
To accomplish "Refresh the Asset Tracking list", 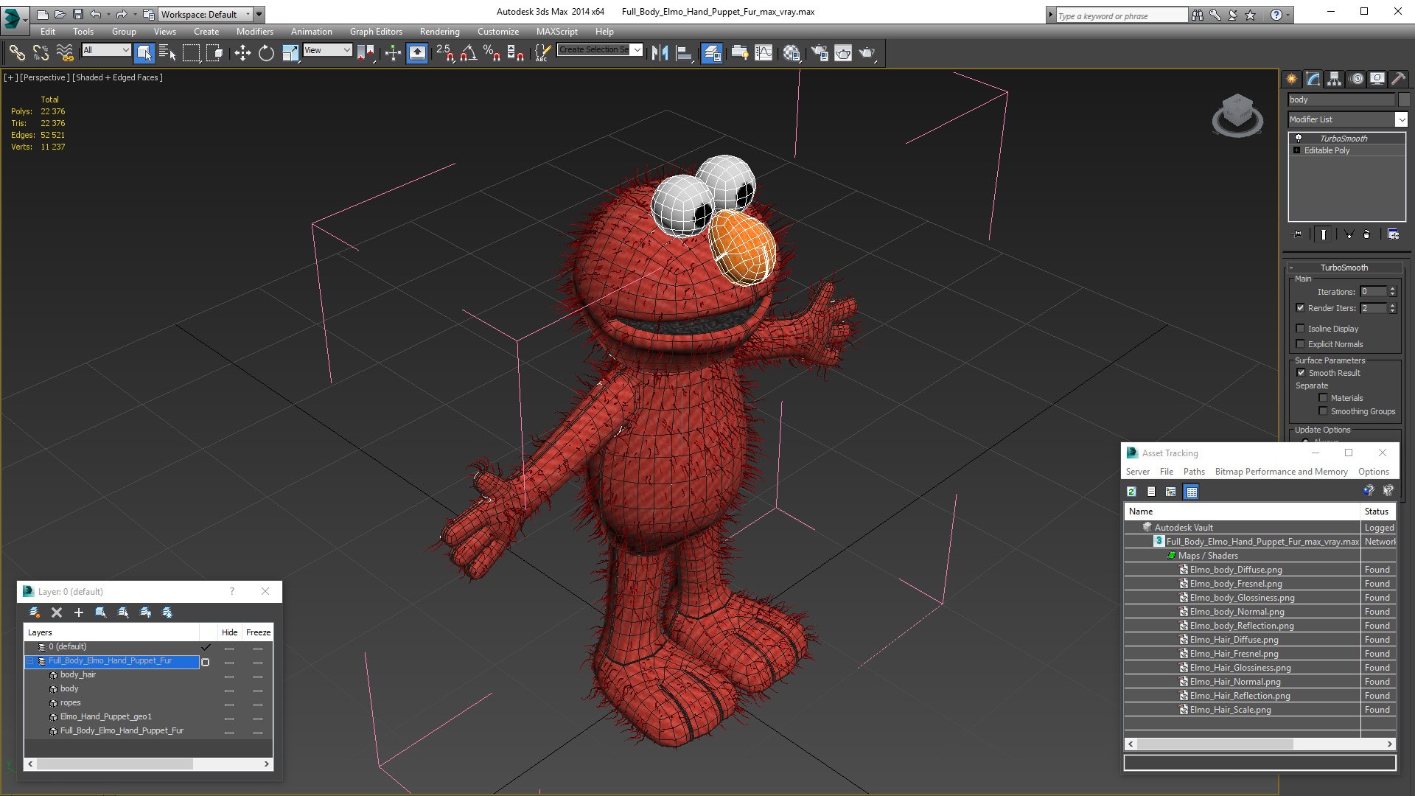I will [x=1131, y=492].
